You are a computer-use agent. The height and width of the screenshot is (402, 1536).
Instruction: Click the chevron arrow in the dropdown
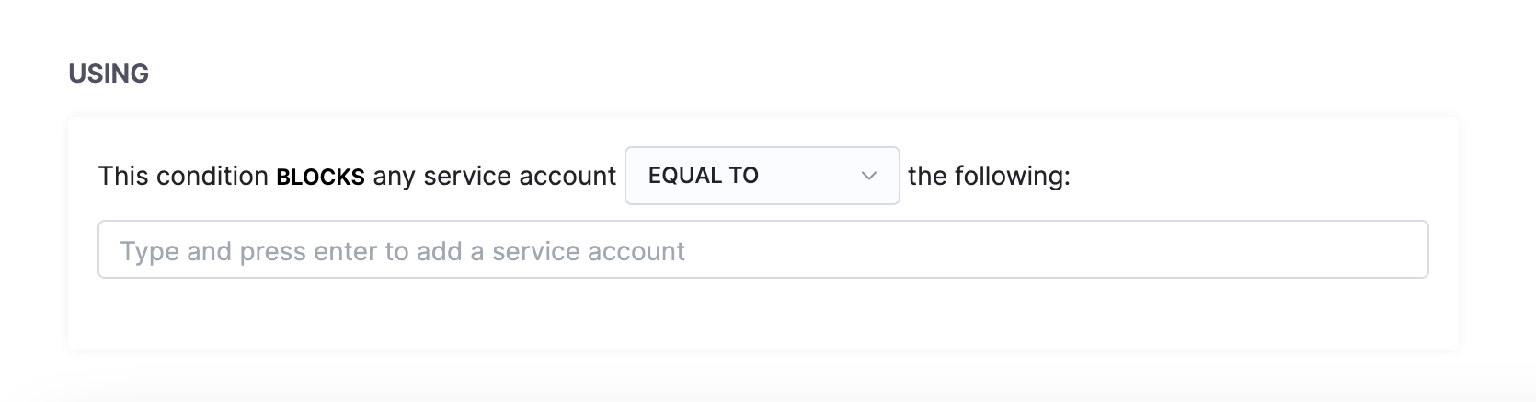pos(868,176)
